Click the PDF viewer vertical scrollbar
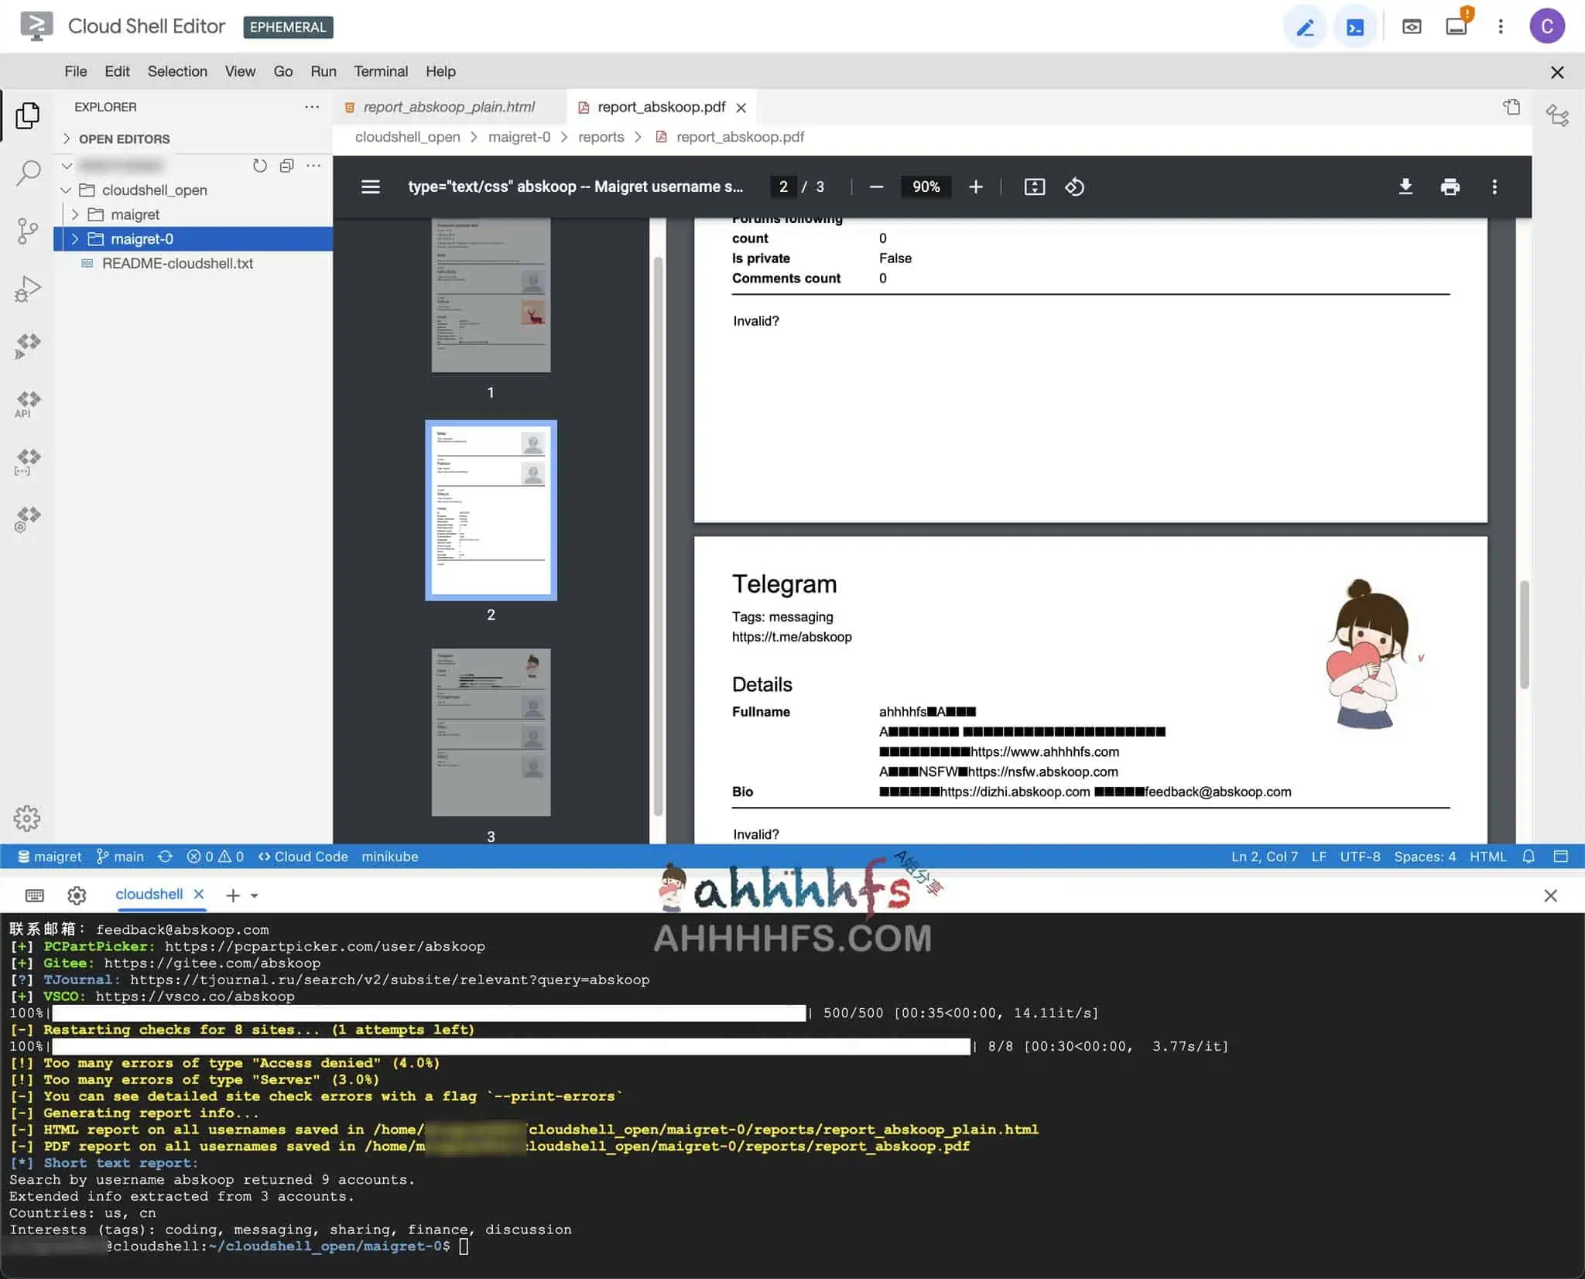Image resolution: width=1585 pixels, height=1279 pixels. click(x=1524, y=634)
